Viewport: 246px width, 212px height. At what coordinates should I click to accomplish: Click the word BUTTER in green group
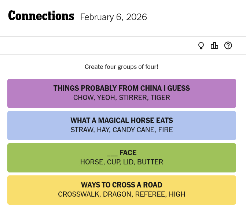click(150, 162)
